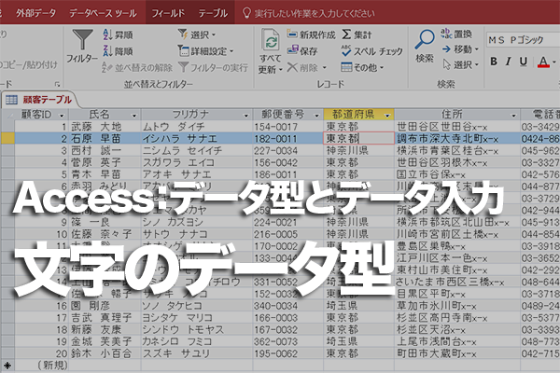The image size is (560, 373).
Task: Open 氏名 column filter arrow
Action: (134, 116)
